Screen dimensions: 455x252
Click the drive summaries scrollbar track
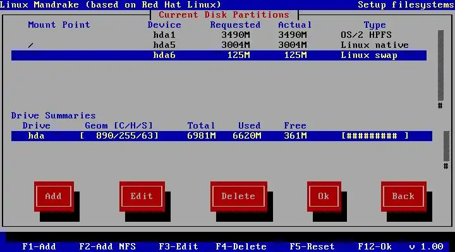[x=446, y=146]
